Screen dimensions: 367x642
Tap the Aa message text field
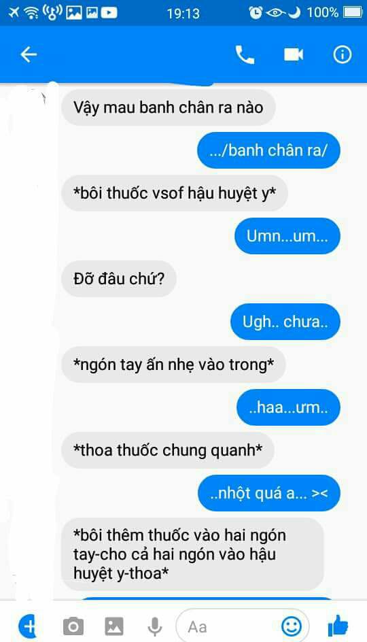242,626
